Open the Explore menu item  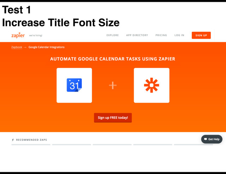113,35
